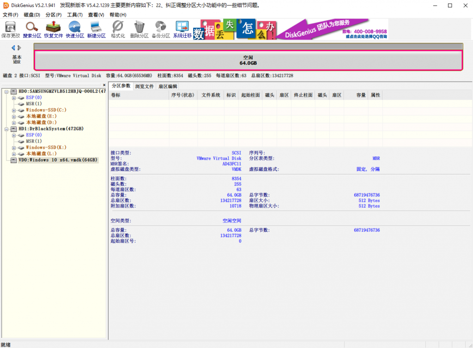Expand the ESP(0) partition under HD0
473x348 pixels.
13,98
